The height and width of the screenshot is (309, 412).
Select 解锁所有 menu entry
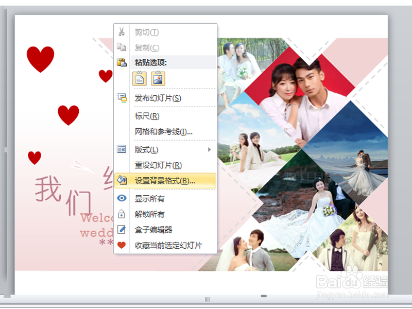coord(165,214)
